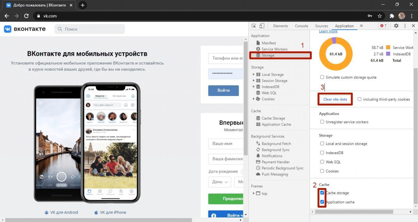
Task: Open Web SQL in the sidebar tree
Action: 269,93
